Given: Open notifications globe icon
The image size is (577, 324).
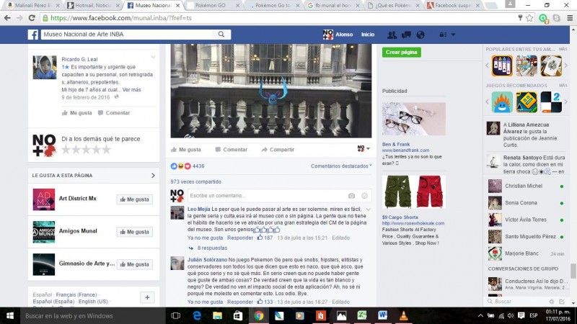Looking at the screenshot, I should [x=420, y=35].
